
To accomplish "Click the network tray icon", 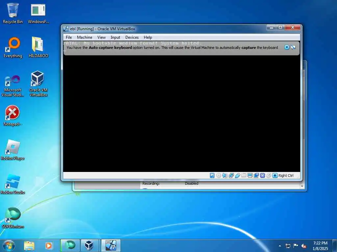I will [x=288, y=246].
